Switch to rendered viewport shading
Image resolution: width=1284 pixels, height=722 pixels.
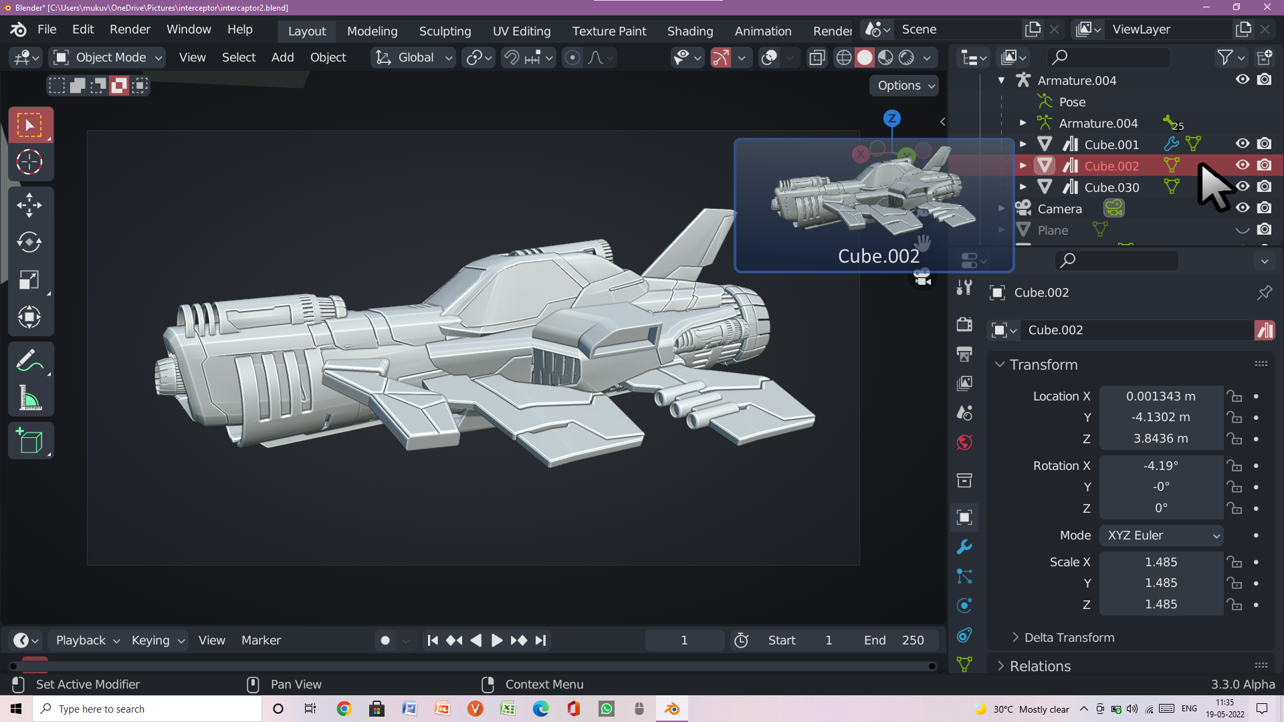(x=906, y=57)
